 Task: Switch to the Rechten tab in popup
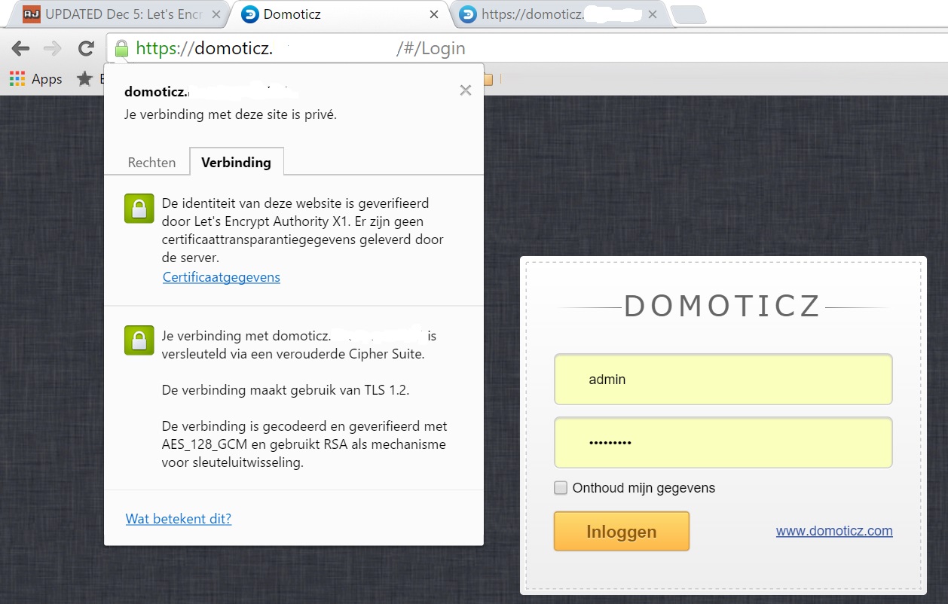coord(151,162)
